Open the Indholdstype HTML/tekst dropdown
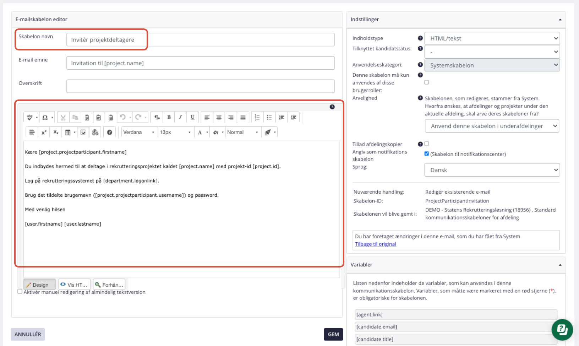Screen dimensions: 579x346 (492, 38)
